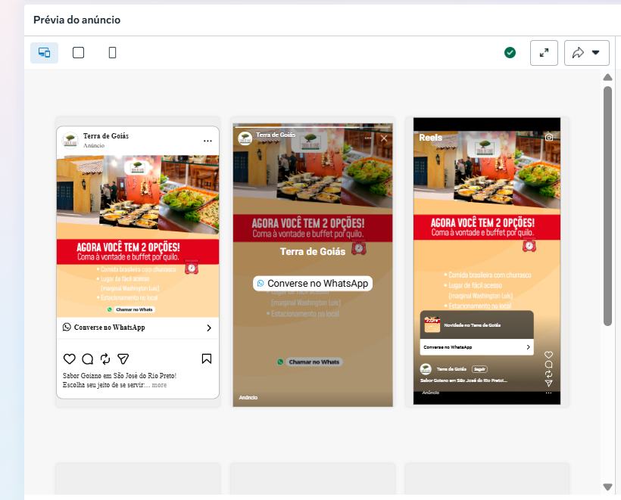The width and height of the screenshot is (621, 500).
Task: Click the send icon in Reels preview
Action: click(x=548, y=383)
